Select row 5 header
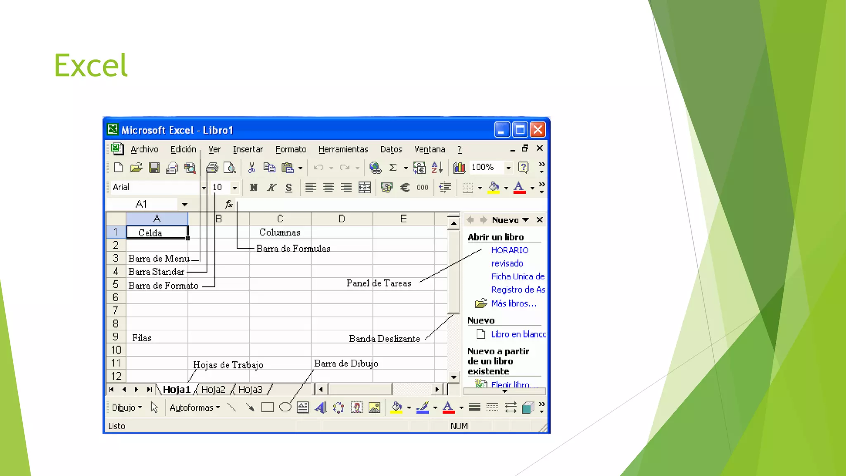Screen dimensions: 846x476 coord(116,285)
